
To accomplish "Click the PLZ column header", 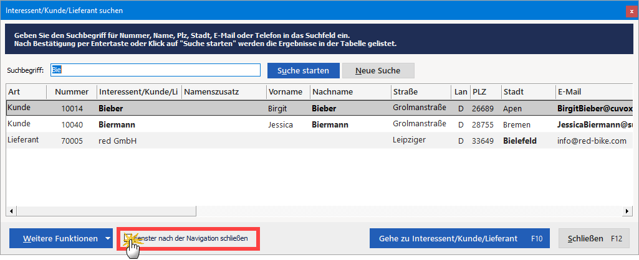I will pyautogui.click(x=486, y=92).
